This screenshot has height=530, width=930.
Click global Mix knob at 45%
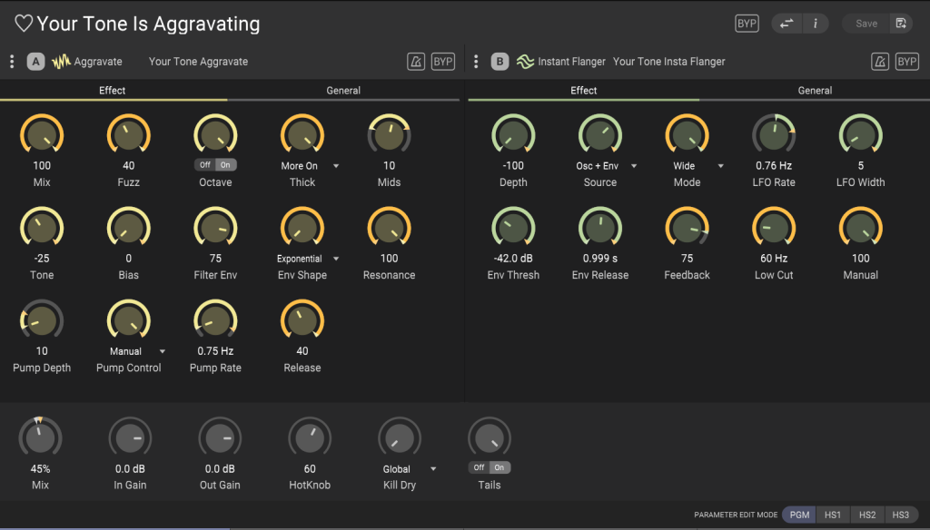40,438
